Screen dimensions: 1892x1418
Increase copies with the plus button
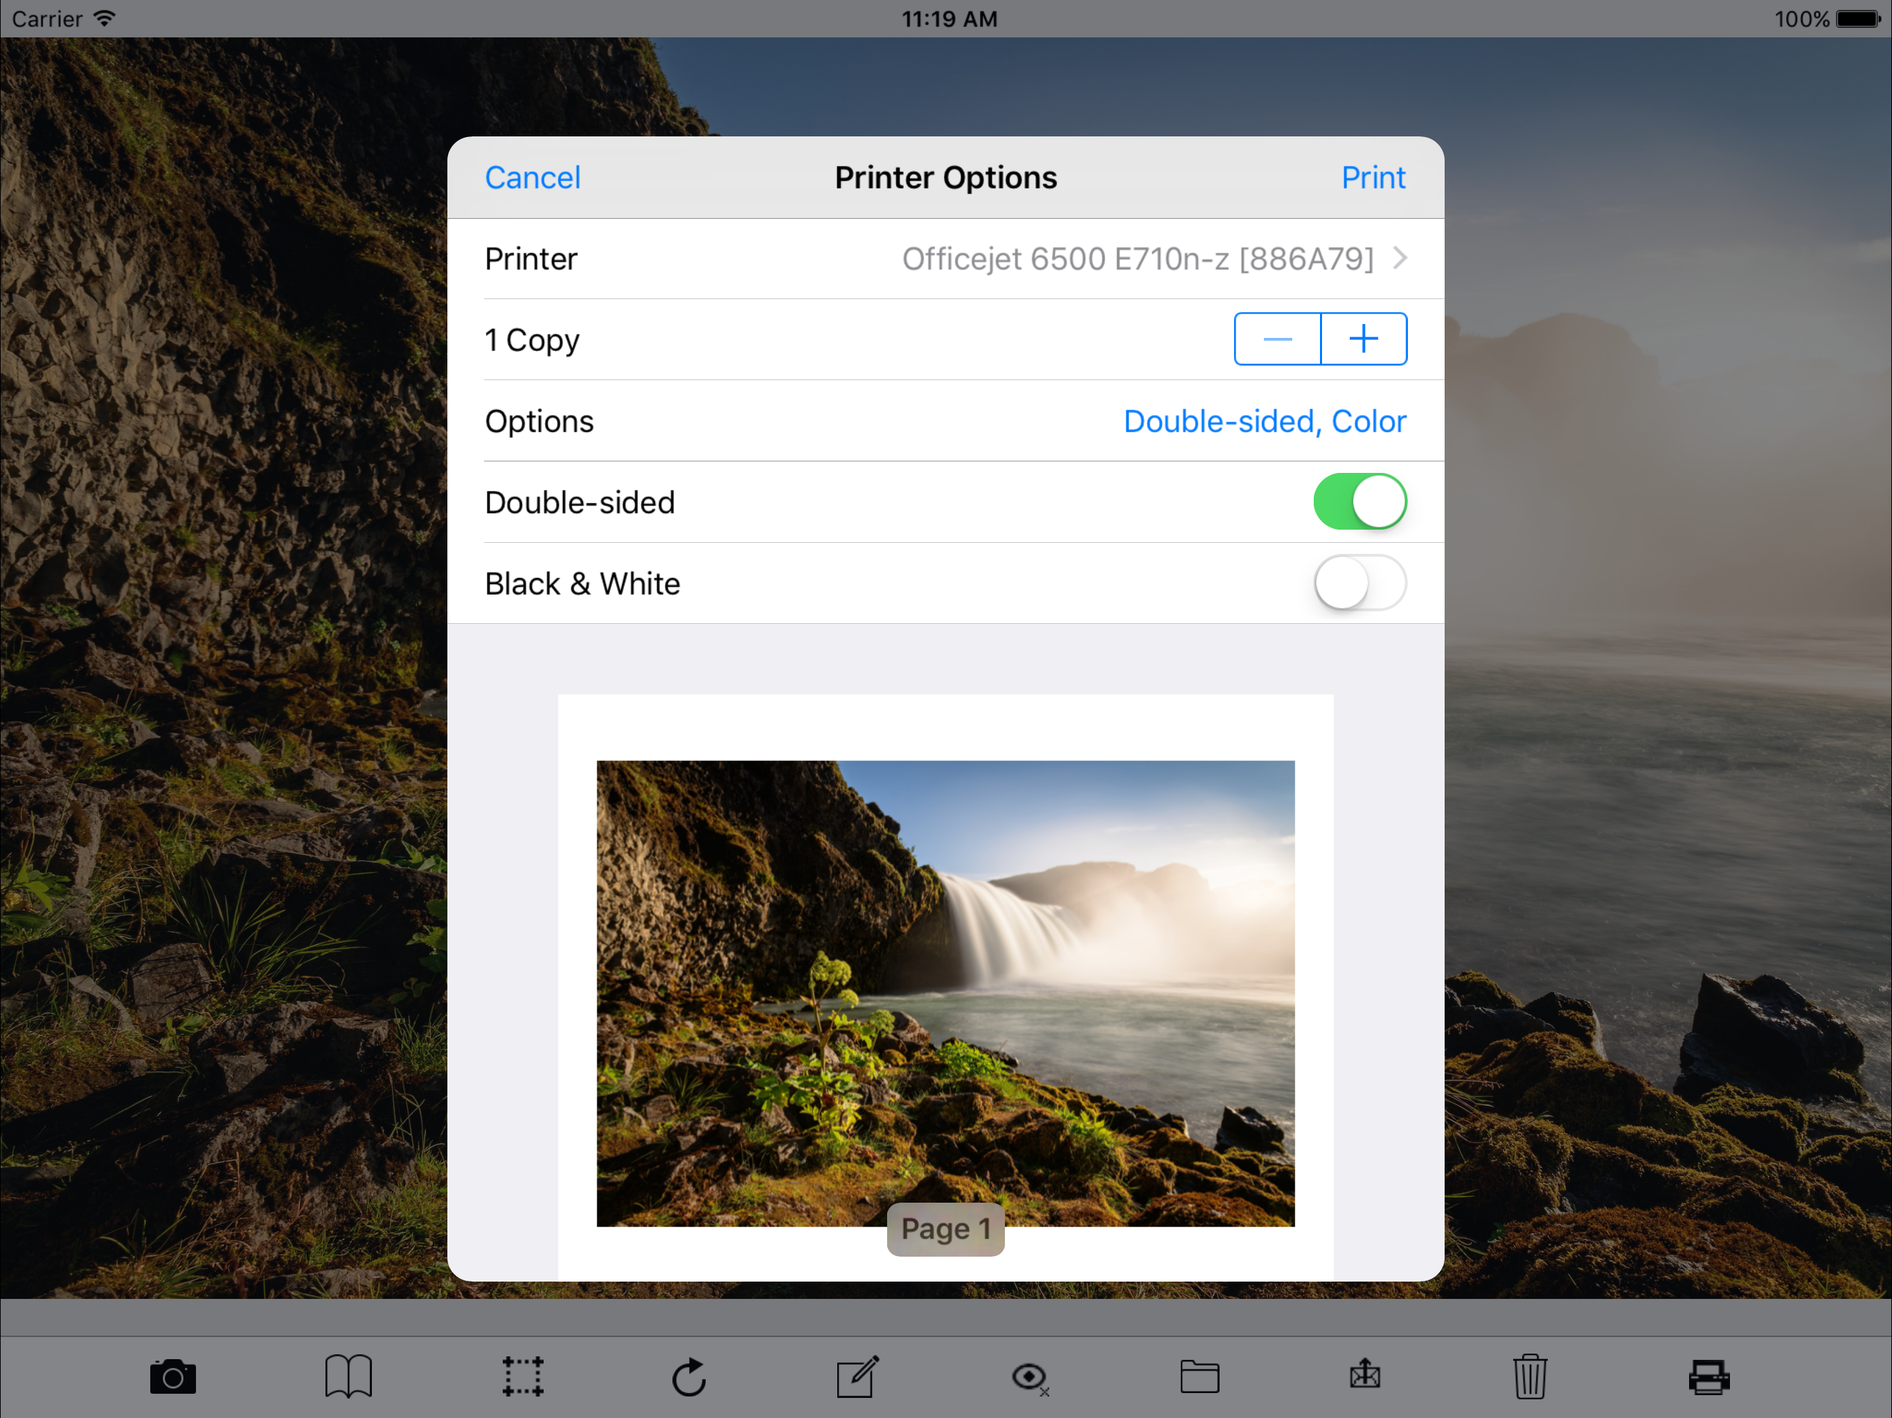(1364, 339)
